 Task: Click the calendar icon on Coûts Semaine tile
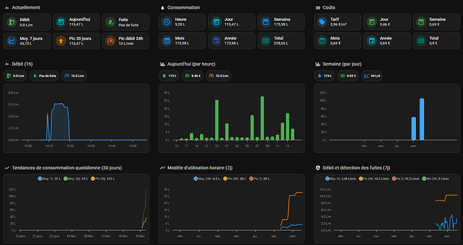pos(421,22)
